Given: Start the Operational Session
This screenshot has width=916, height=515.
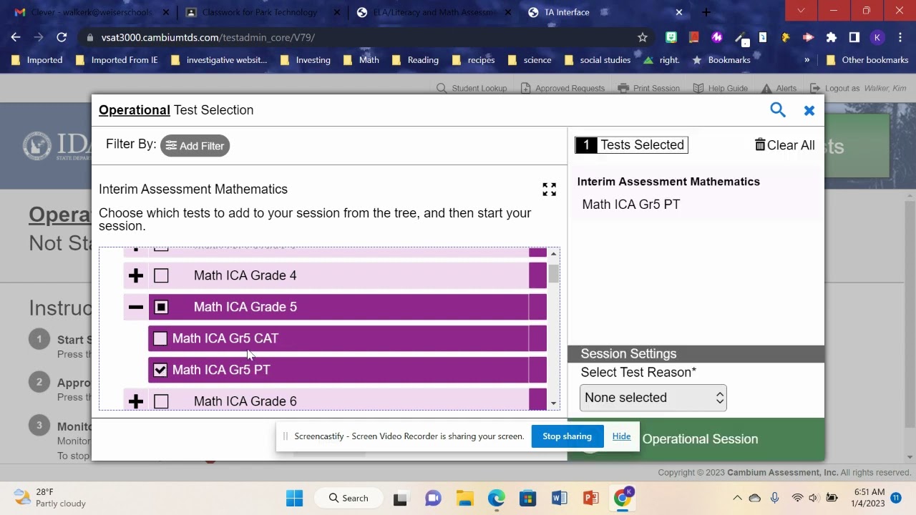Looking at the screenshot, I should coord(696,439).
